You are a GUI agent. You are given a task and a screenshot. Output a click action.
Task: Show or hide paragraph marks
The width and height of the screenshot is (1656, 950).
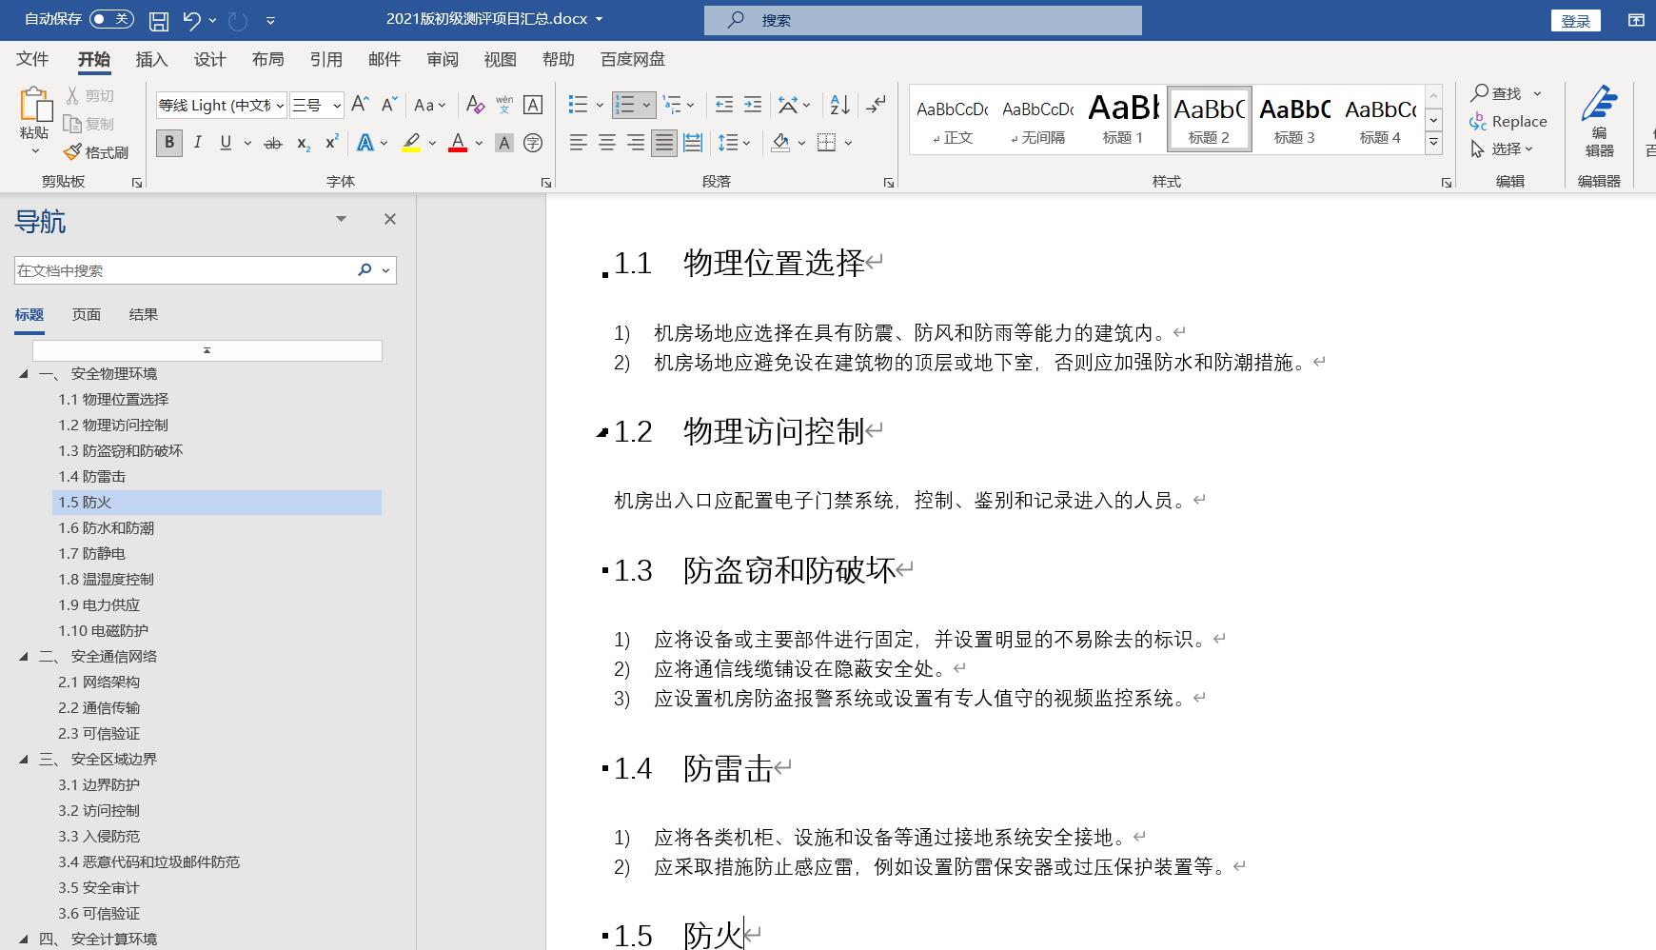click(876, 104)
